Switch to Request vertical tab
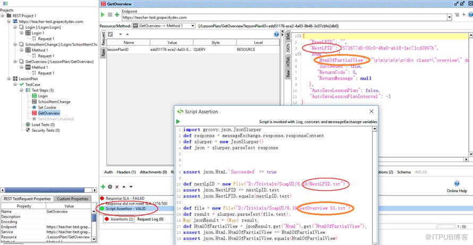 tap(103, 39)
